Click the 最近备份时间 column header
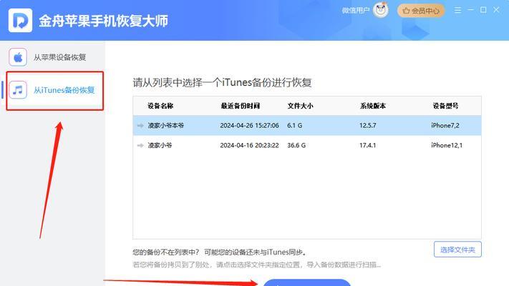 click(241, 106)
